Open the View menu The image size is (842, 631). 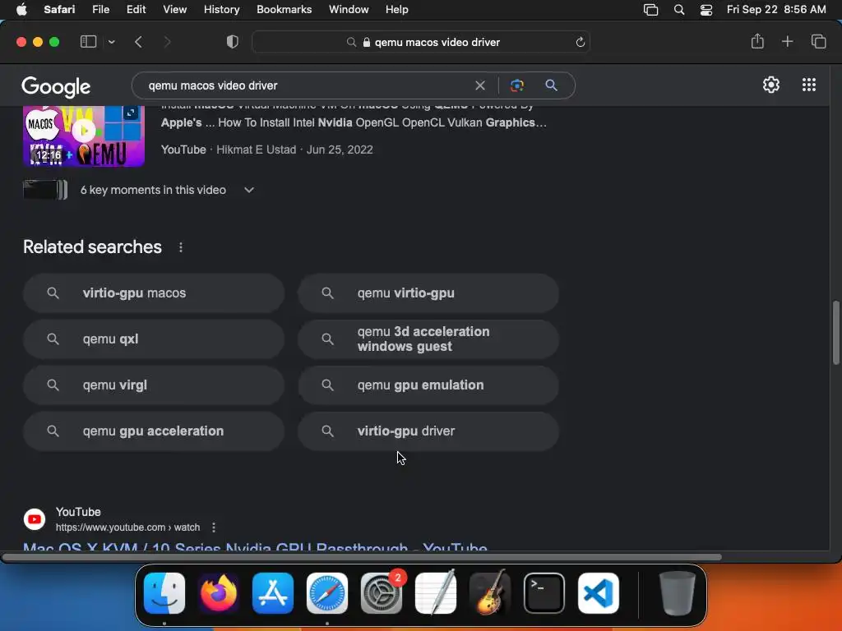coord(174,10)
